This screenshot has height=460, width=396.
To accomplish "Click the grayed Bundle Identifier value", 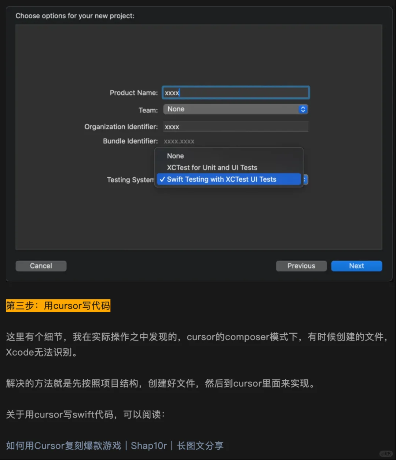I will point(179,141).
